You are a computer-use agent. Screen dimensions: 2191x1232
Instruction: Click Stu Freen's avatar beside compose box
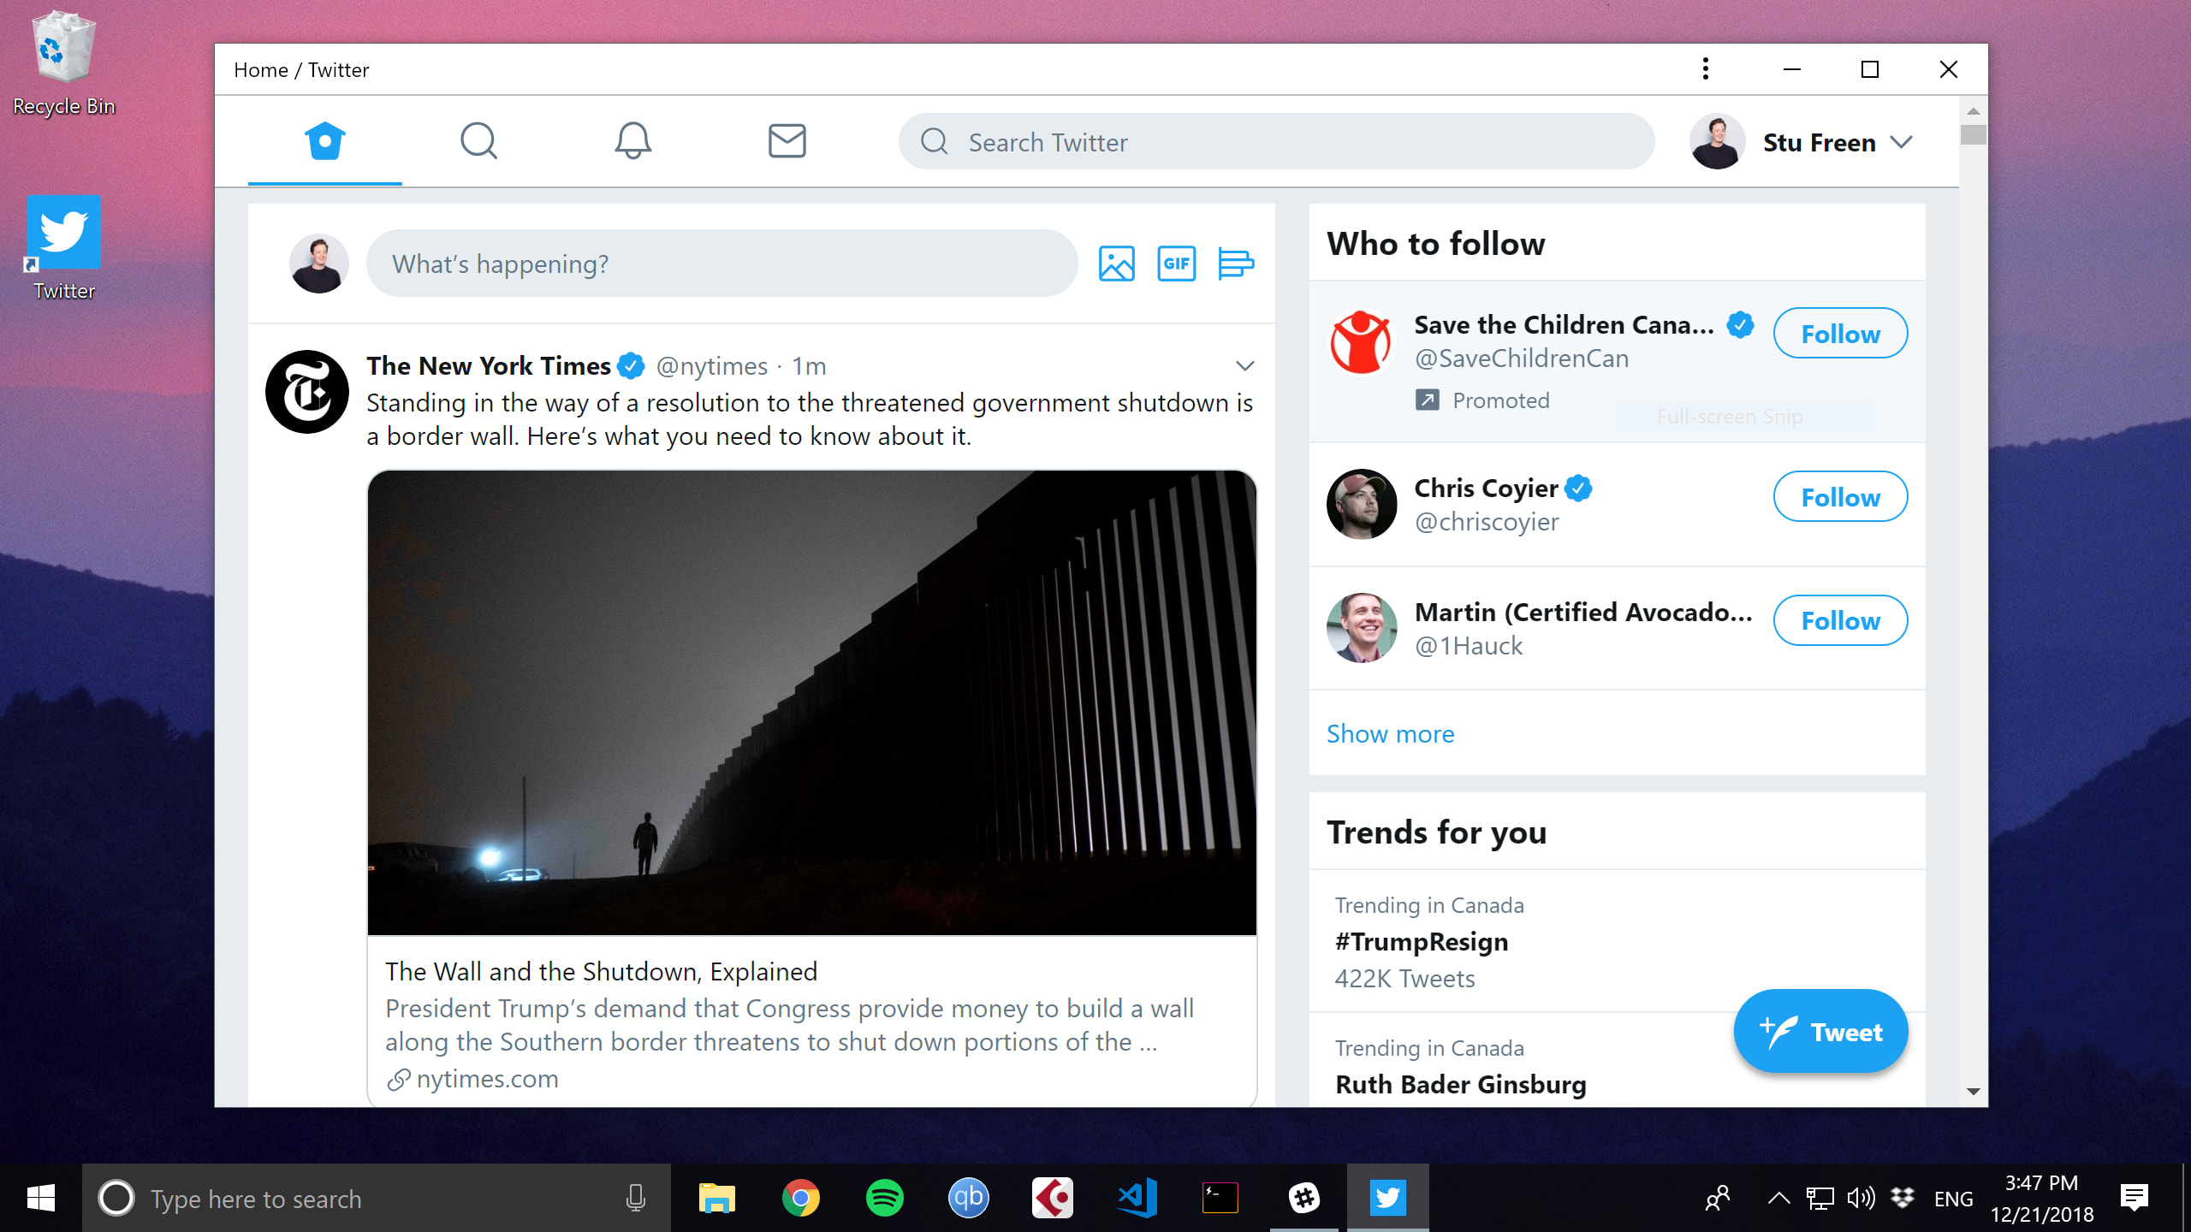pyautogui.click(x=318, y=264)
